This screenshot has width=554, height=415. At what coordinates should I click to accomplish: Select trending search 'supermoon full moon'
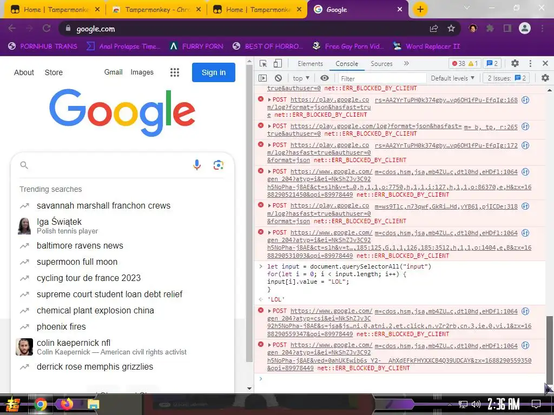click(x=77, y=262)
